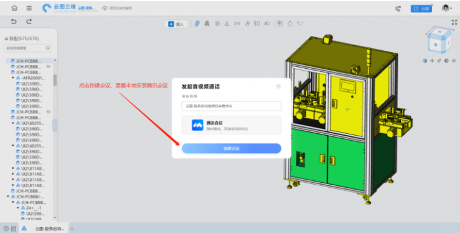Expand the first \X2\811A8 tree node

point(13,169)
